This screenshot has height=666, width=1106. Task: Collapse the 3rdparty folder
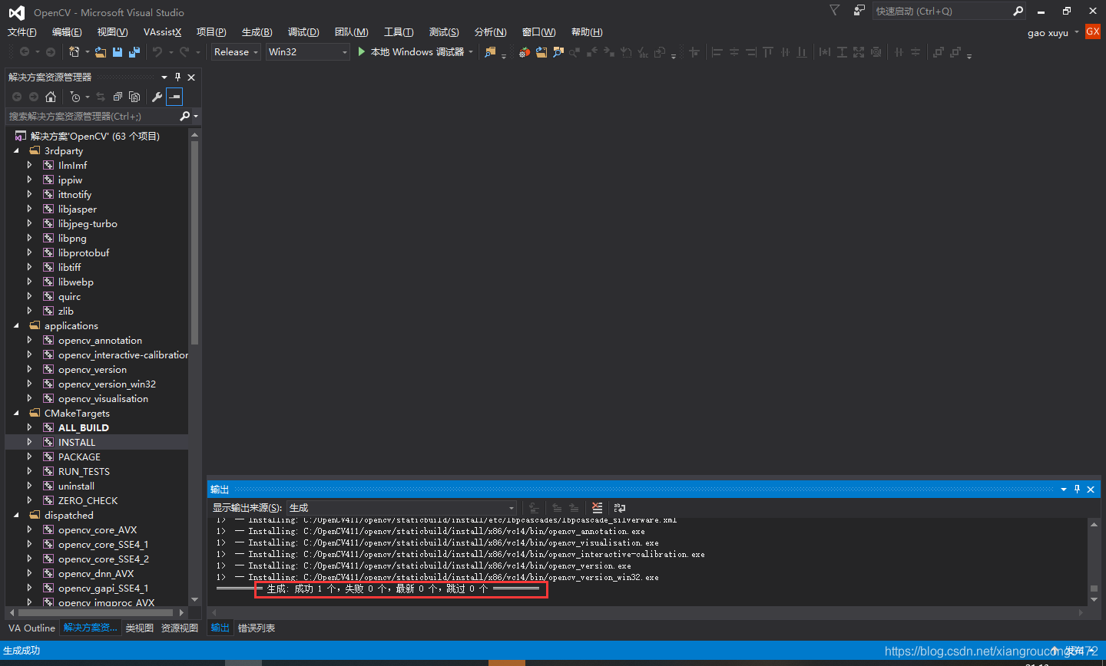tap(17, 150)
